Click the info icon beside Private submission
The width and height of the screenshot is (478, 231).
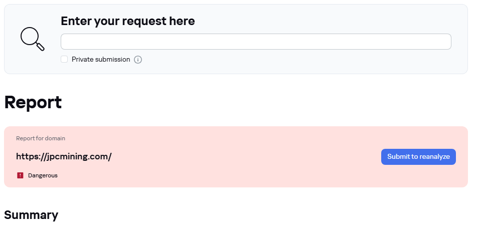point(138,60)
